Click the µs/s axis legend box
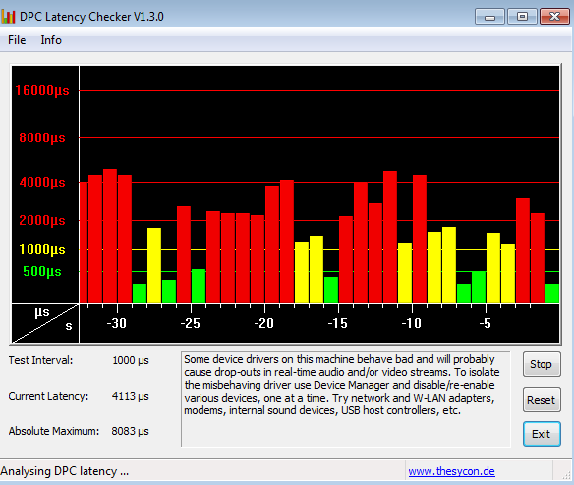This screenshot has width=574, height=485. [45, 323]
